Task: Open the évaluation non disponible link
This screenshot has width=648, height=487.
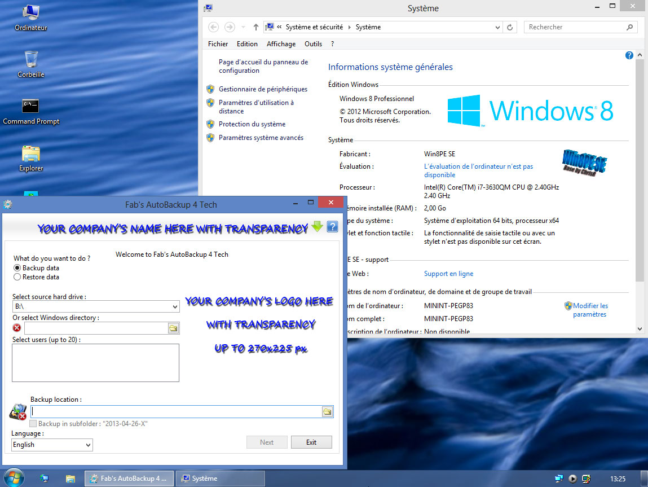Action: pos(478,171)
